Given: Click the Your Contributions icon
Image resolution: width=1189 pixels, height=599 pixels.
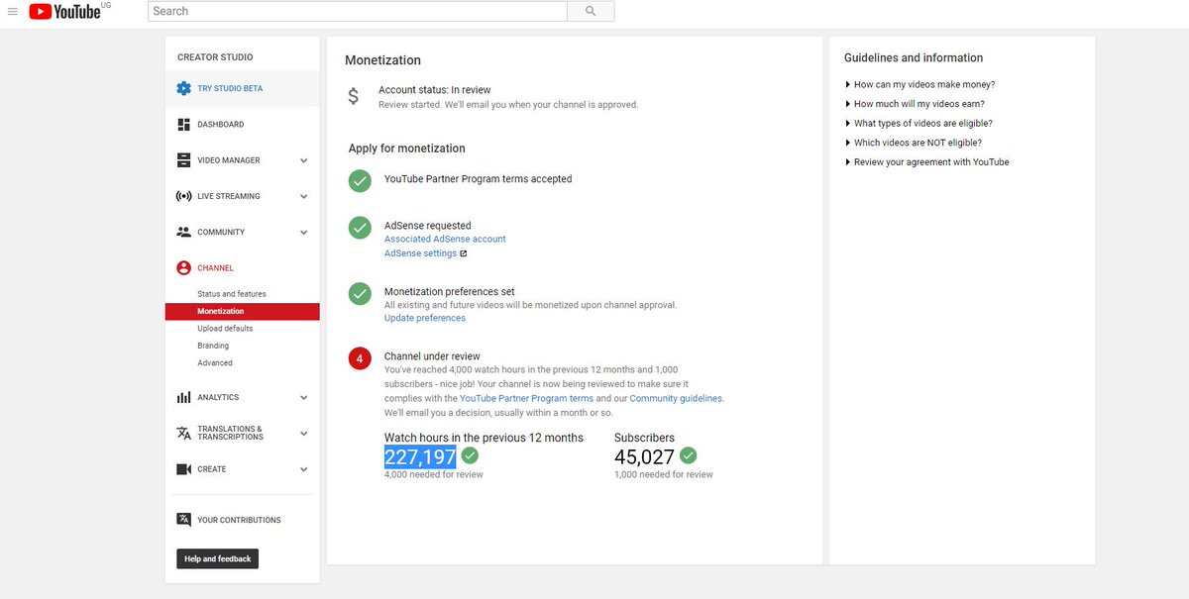Looking at the screenshot, I should click(x=183, y=520).
